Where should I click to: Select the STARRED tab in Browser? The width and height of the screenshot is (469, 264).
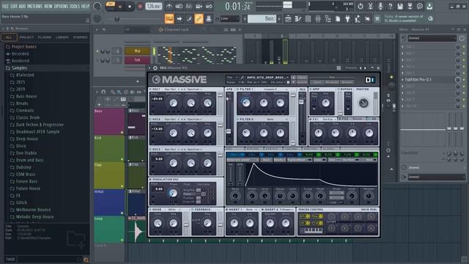(x=80, y=37)
